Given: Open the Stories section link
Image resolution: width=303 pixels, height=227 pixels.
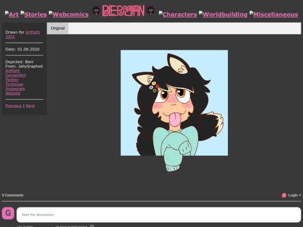Looking at the screenshot, I should tap(34, 14).
